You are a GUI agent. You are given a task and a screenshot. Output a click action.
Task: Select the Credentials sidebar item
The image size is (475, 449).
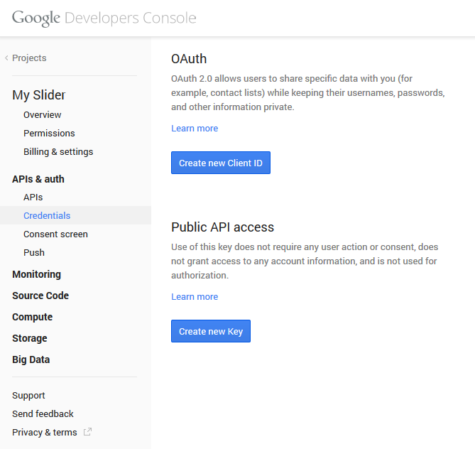point(75,215)
